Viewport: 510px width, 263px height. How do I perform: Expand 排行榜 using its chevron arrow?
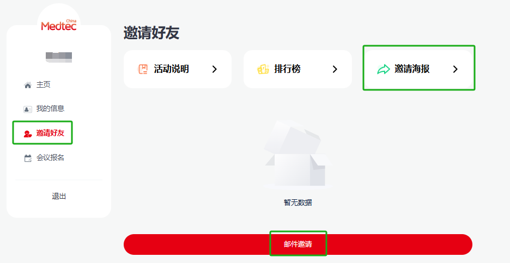click(335, 69)
